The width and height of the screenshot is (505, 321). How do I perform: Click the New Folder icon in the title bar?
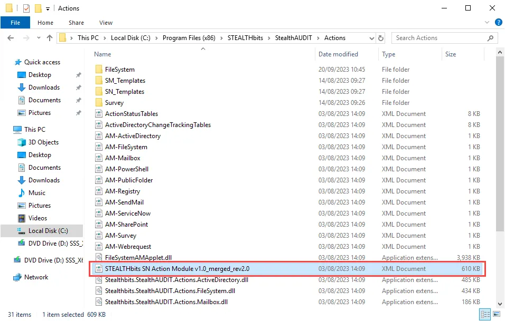pos(38,8)
